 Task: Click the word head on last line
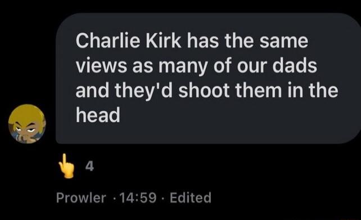pyautogui.click(x=98, y=115)
